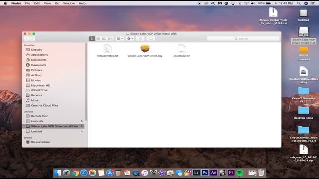Open the Apple menu
319x179 pixels.
tap(5, 3)
